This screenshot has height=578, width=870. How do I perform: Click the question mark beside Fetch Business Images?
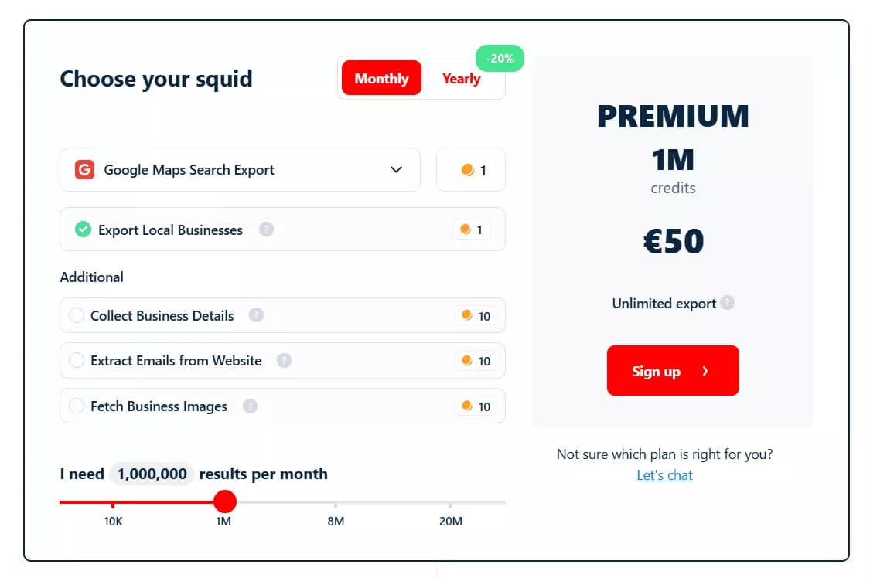(250, 406)
